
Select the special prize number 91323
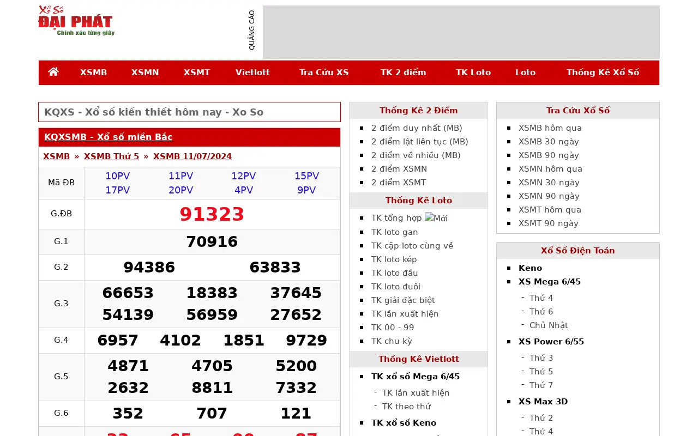(x=212, y=214)
